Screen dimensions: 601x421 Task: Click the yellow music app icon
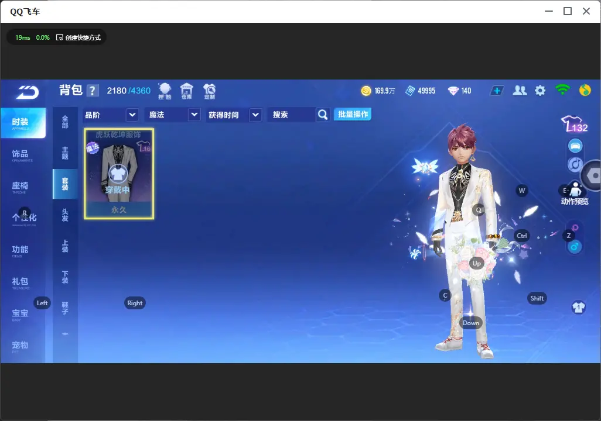pos(585,90)
